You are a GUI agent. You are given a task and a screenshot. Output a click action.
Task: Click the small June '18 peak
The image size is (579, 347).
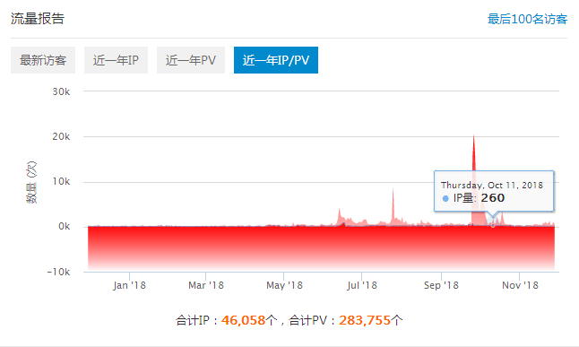click(339, 210)
